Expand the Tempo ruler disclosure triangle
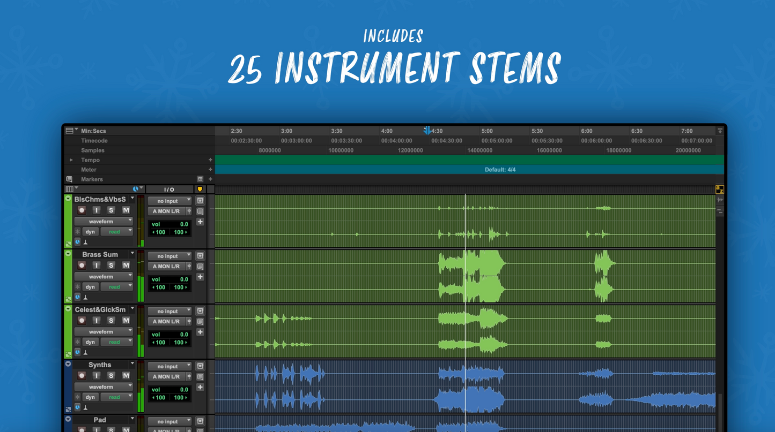Screen dimensions: 775x432 pos(71,160)
